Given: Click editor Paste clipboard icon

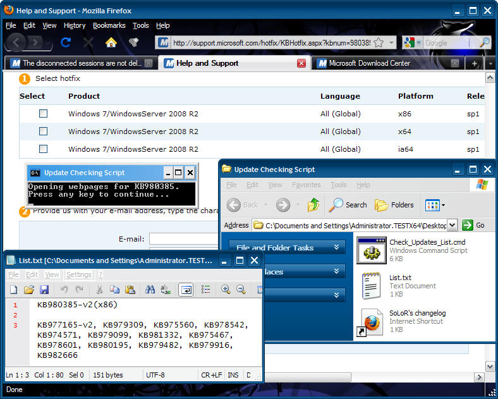Looking at the screenshot, I should click(130, 290).
